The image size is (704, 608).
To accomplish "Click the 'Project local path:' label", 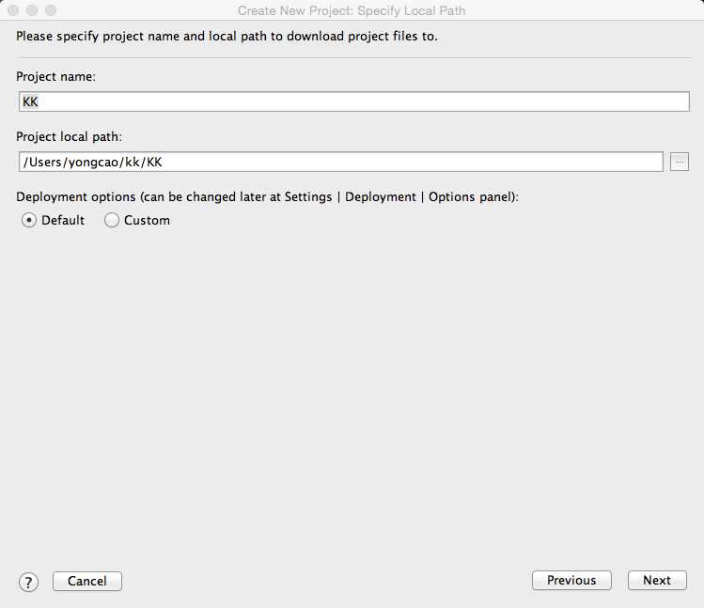I will 70,136.
